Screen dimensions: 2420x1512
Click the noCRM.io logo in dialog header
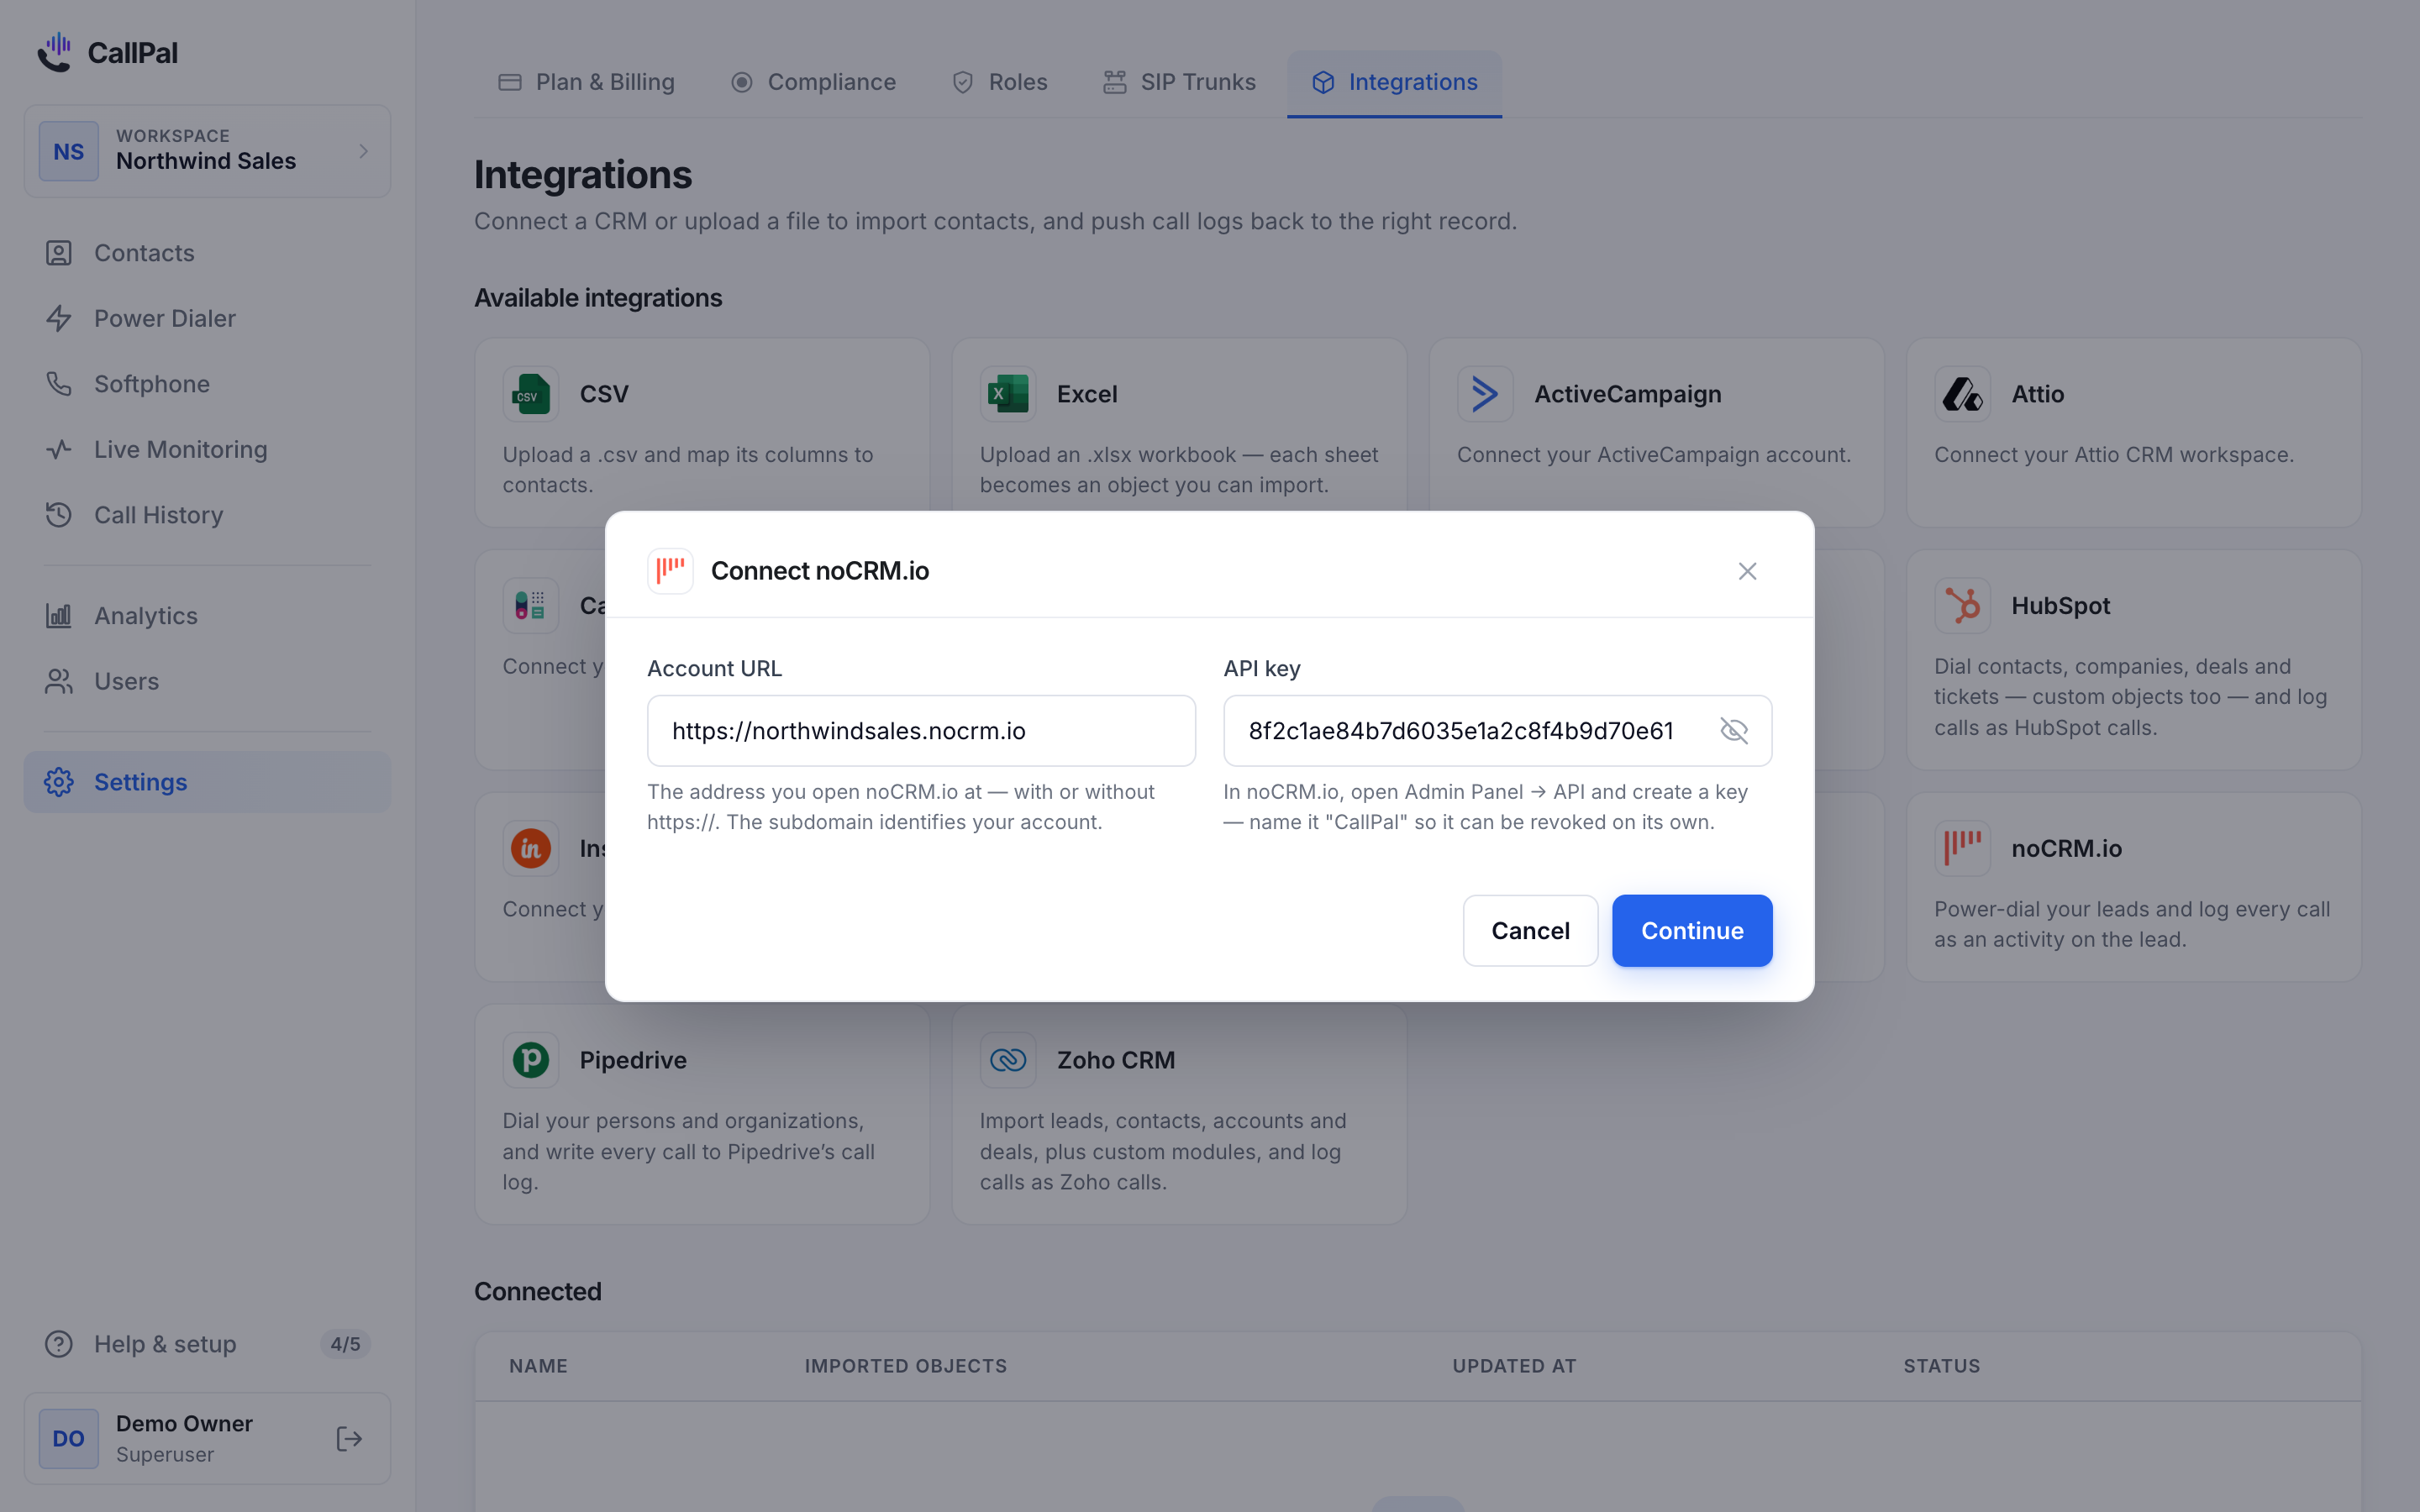click(x=670, y=571)
